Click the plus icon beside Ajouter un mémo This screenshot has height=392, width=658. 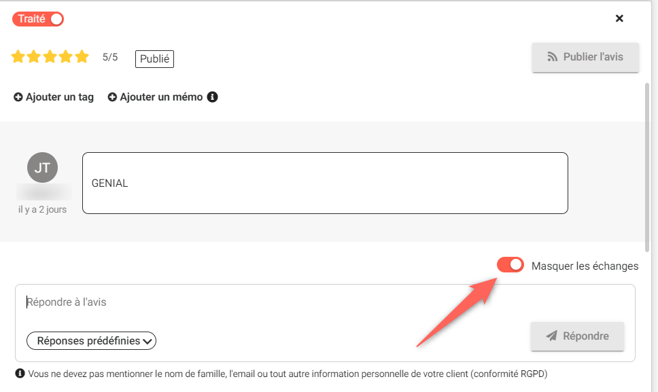[x=112, y=97]
